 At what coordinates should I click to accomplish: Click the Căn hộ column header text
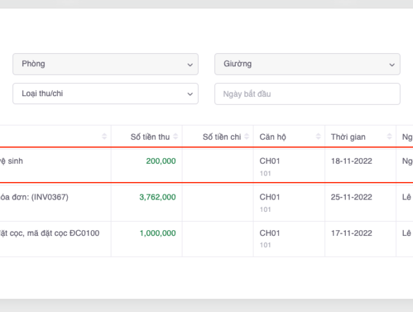[x=272, y=136]
